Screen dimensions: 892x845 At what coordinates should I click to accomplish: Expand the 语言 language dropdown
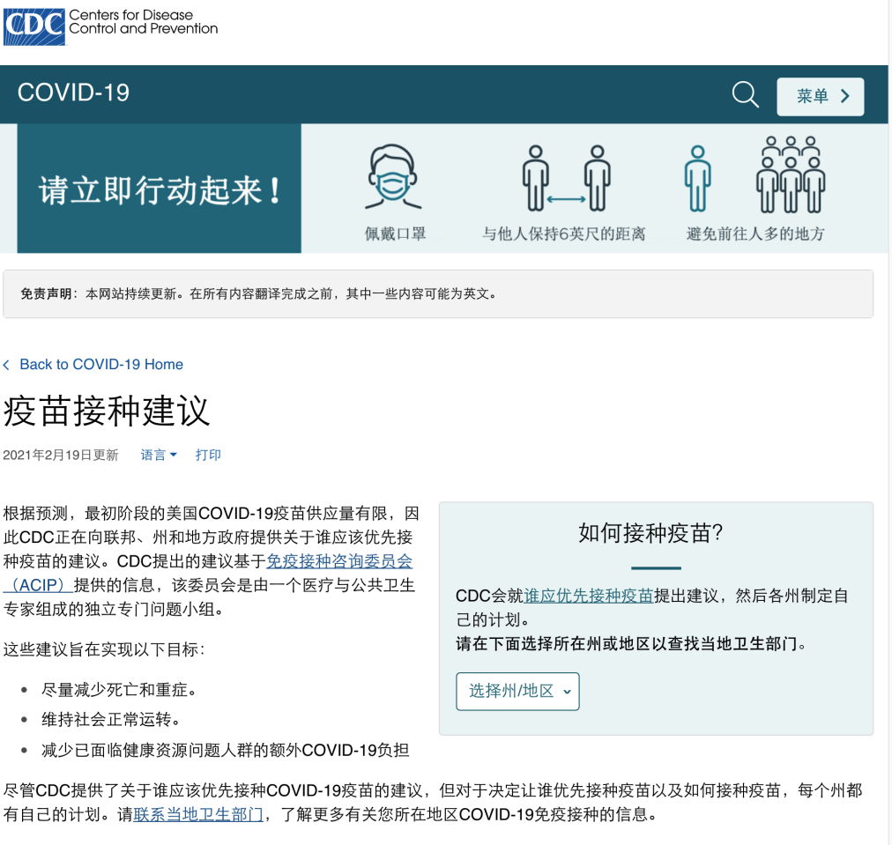[x=159, y=455]
